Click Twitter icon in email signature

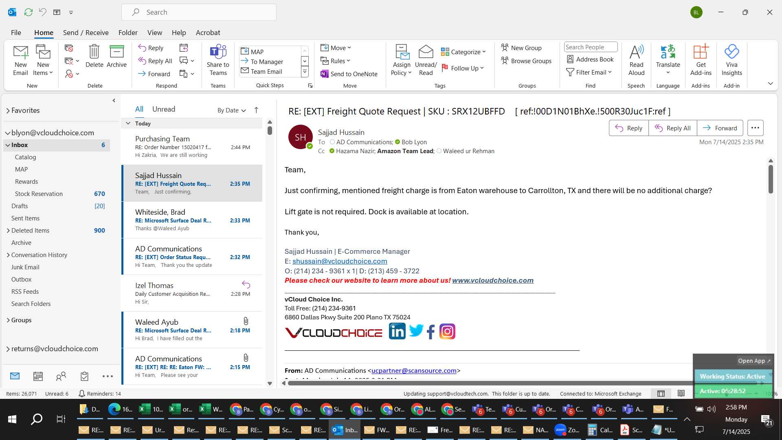(416, 331)
